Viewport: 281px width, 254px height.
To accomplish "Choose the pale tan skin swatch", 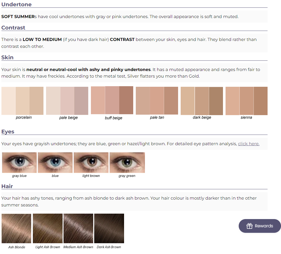I will pos(157,101).
